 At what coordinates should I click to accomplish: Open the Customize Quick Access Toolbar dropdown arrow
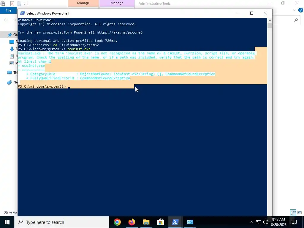pos(24,4)
